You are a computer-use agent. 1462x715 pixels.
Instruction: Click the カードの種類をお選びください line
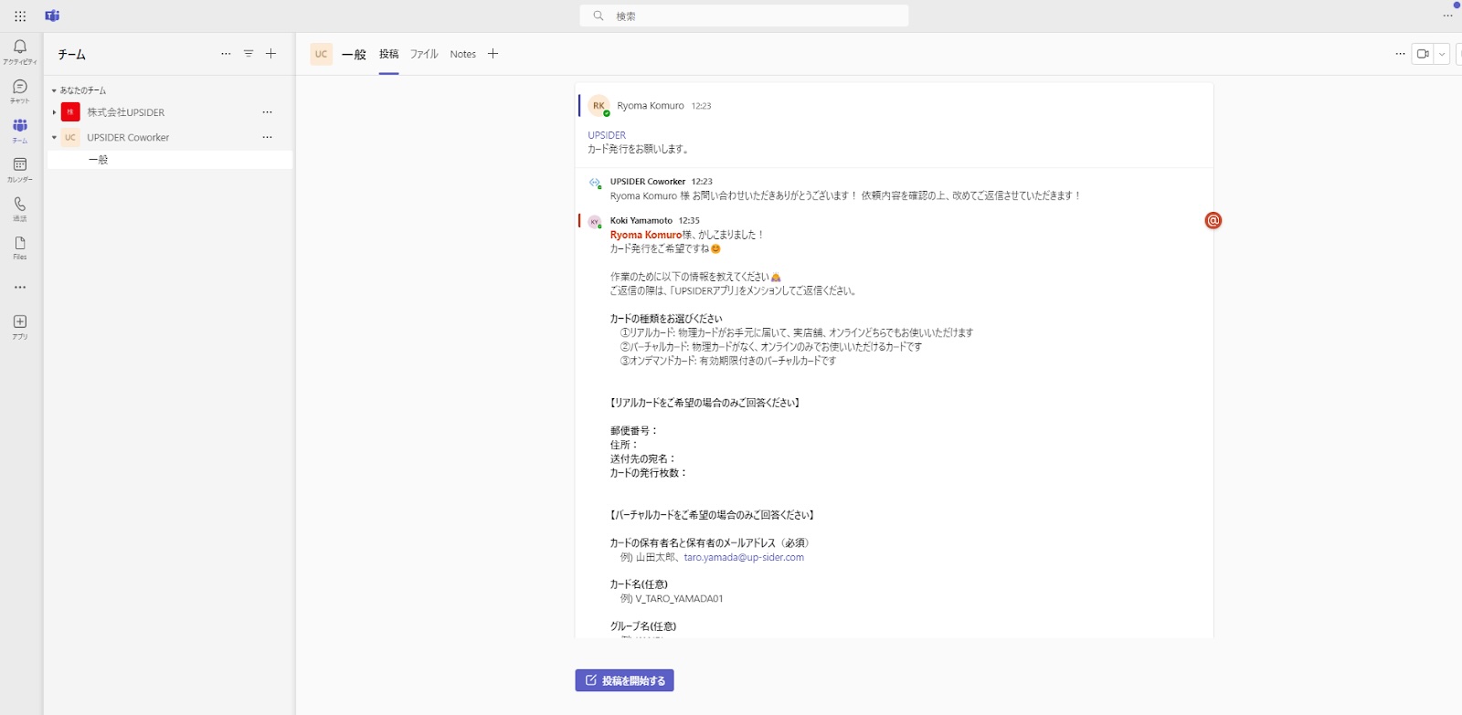click(x=666, y=319)
